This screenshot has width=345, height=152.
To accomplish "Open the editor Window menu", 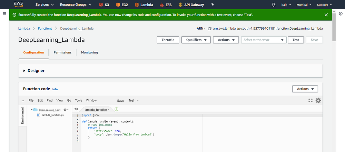I will coord(91,100).
